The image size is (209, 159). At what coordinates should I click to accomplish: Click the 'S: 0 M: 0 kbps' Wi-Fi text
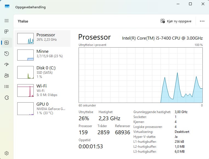tap(47, 95)
